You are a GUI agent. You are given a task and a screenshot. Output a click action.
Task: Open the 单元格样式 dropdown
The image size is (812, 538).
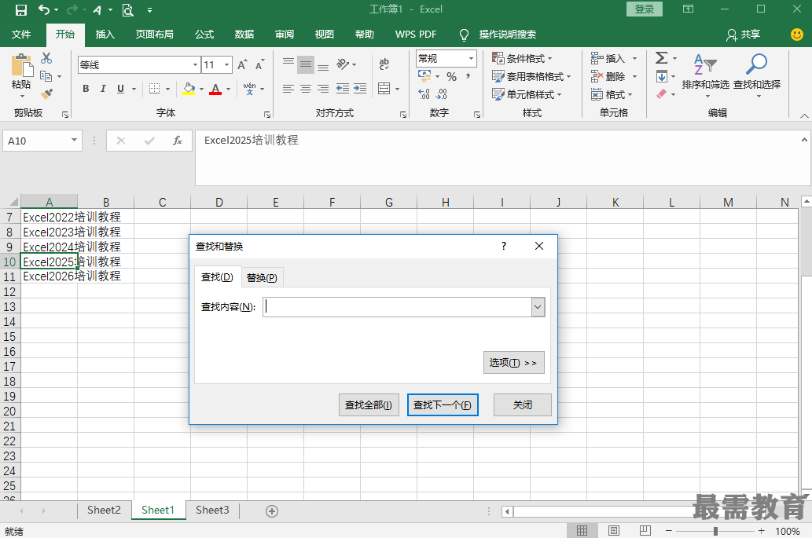coord(527,94)
